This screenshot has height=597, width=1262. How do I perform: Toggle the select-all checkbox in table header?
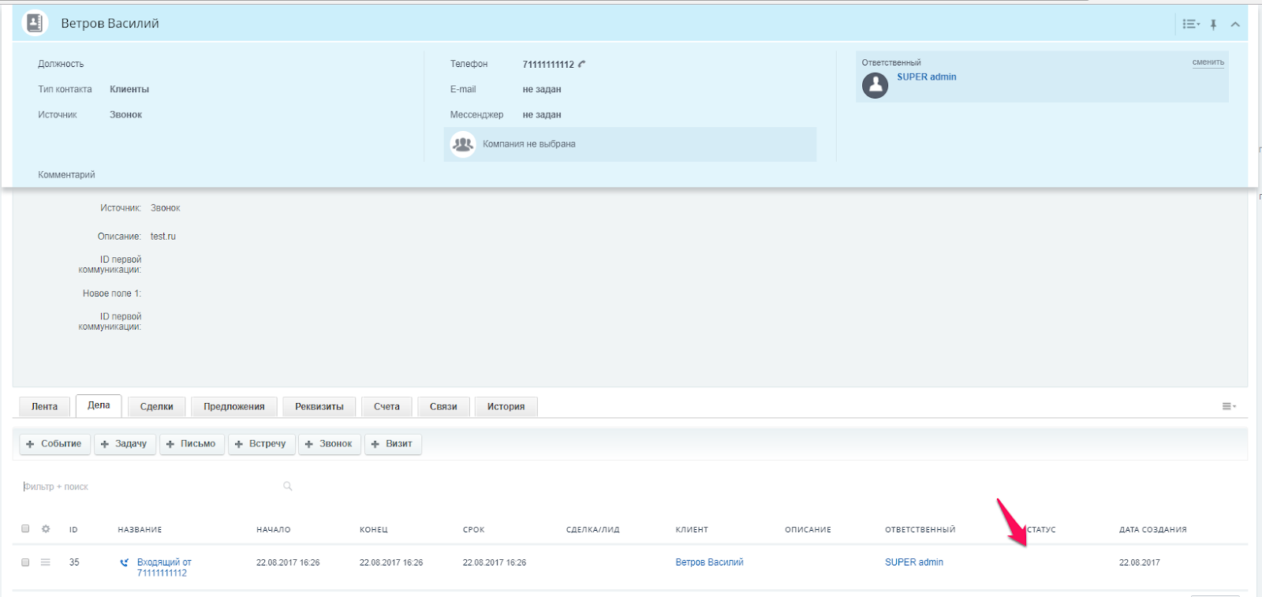click(x=25, y=529)
